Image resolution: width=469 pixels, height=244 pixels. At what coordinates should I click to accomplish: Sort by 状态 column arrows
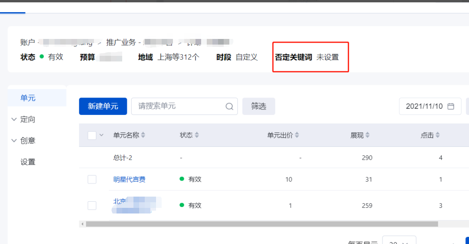pos(197,135)
